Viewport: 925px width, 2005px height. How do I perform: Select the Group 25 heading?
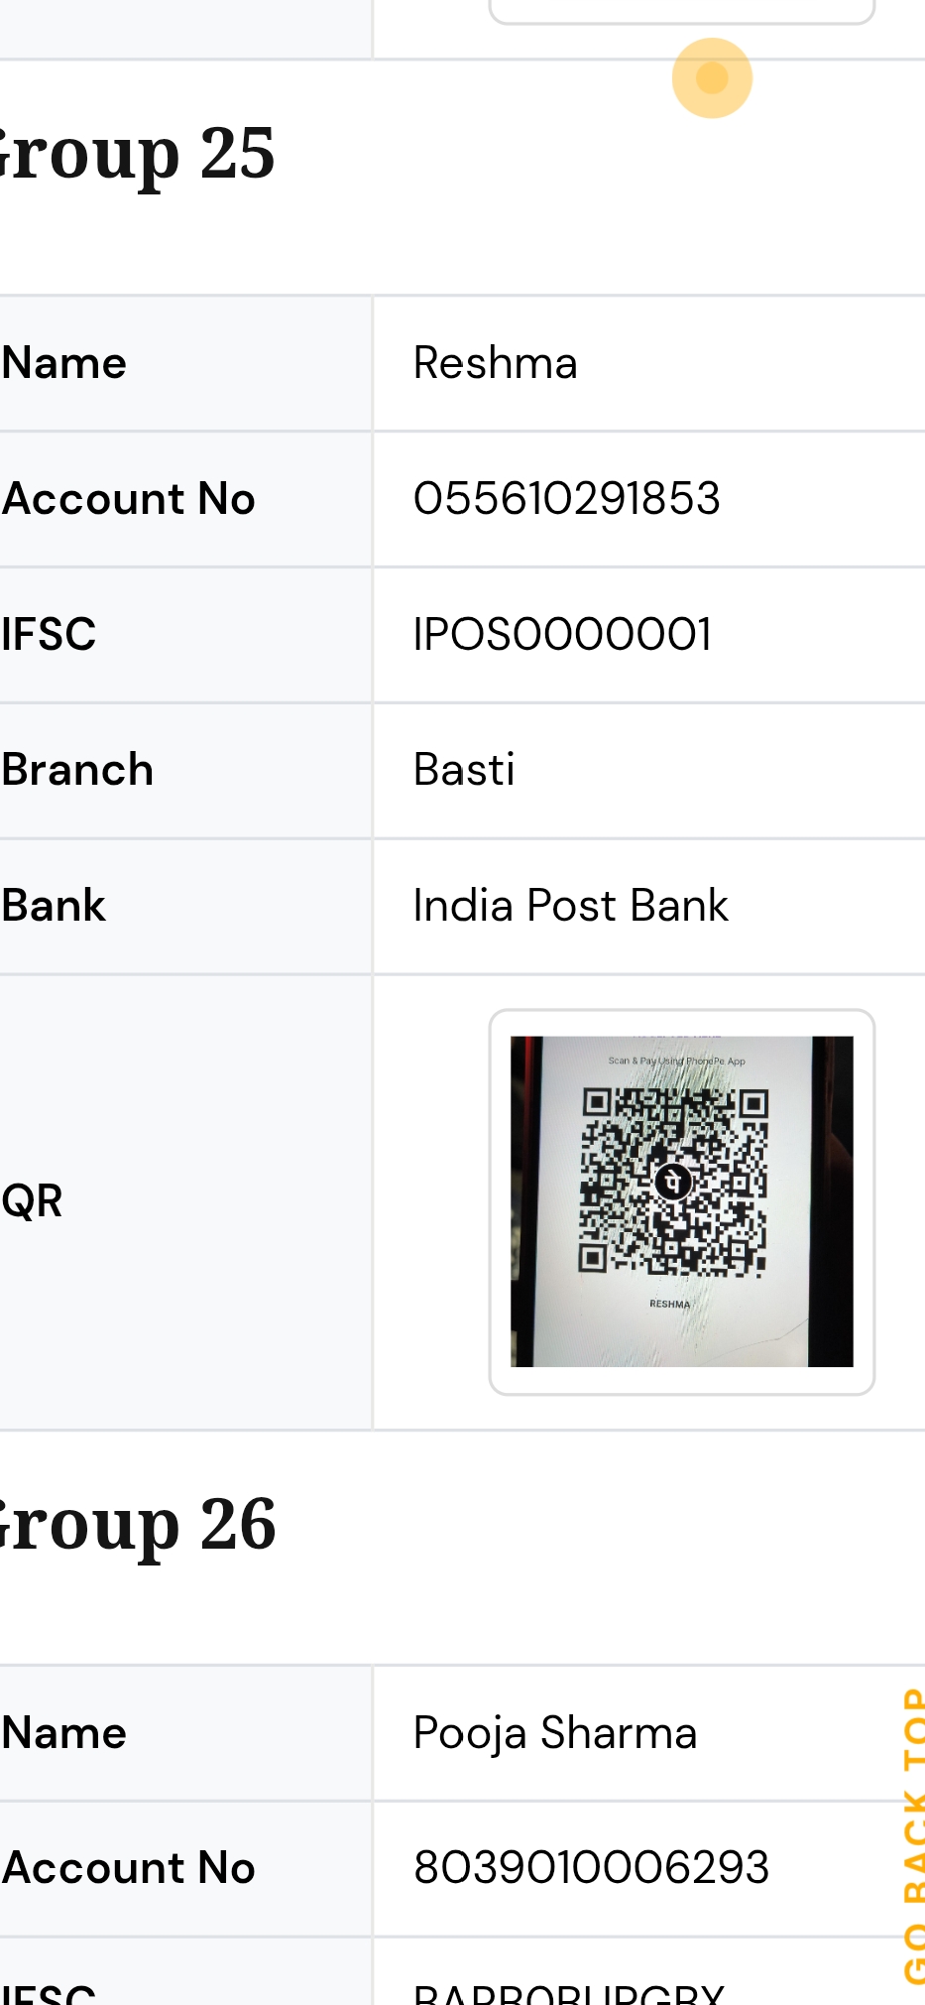pyautogui.click(x=139, y=155)
